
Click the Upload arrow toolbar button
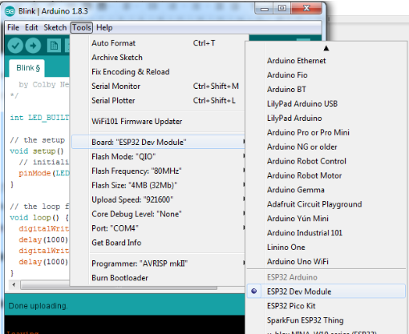33,46
